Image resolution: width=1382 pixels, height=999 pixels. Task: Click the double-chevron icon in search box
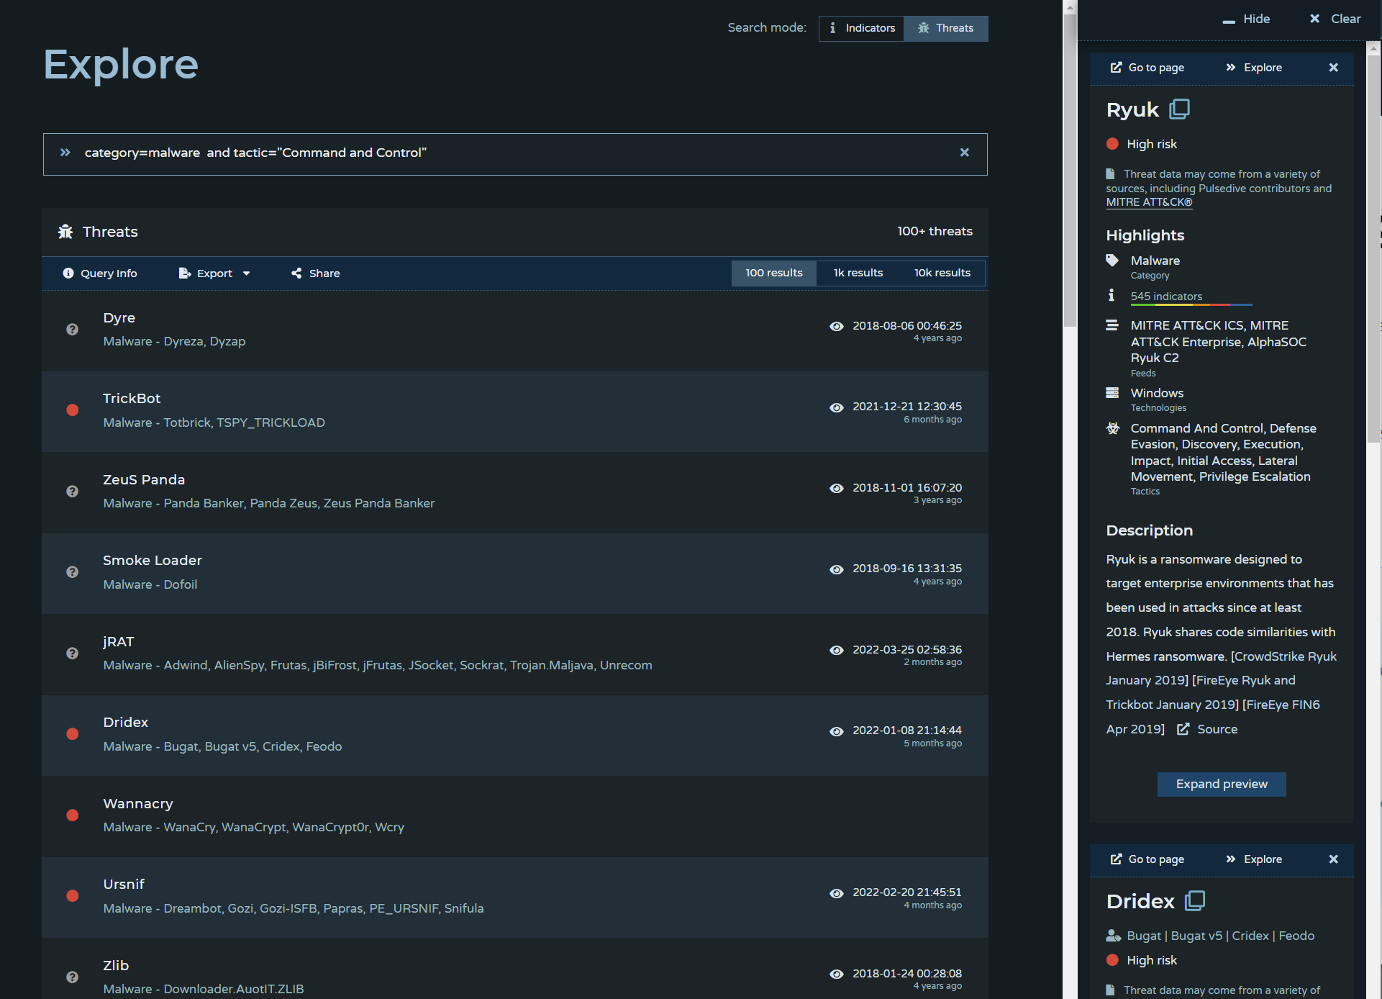(x=65, y=153)
